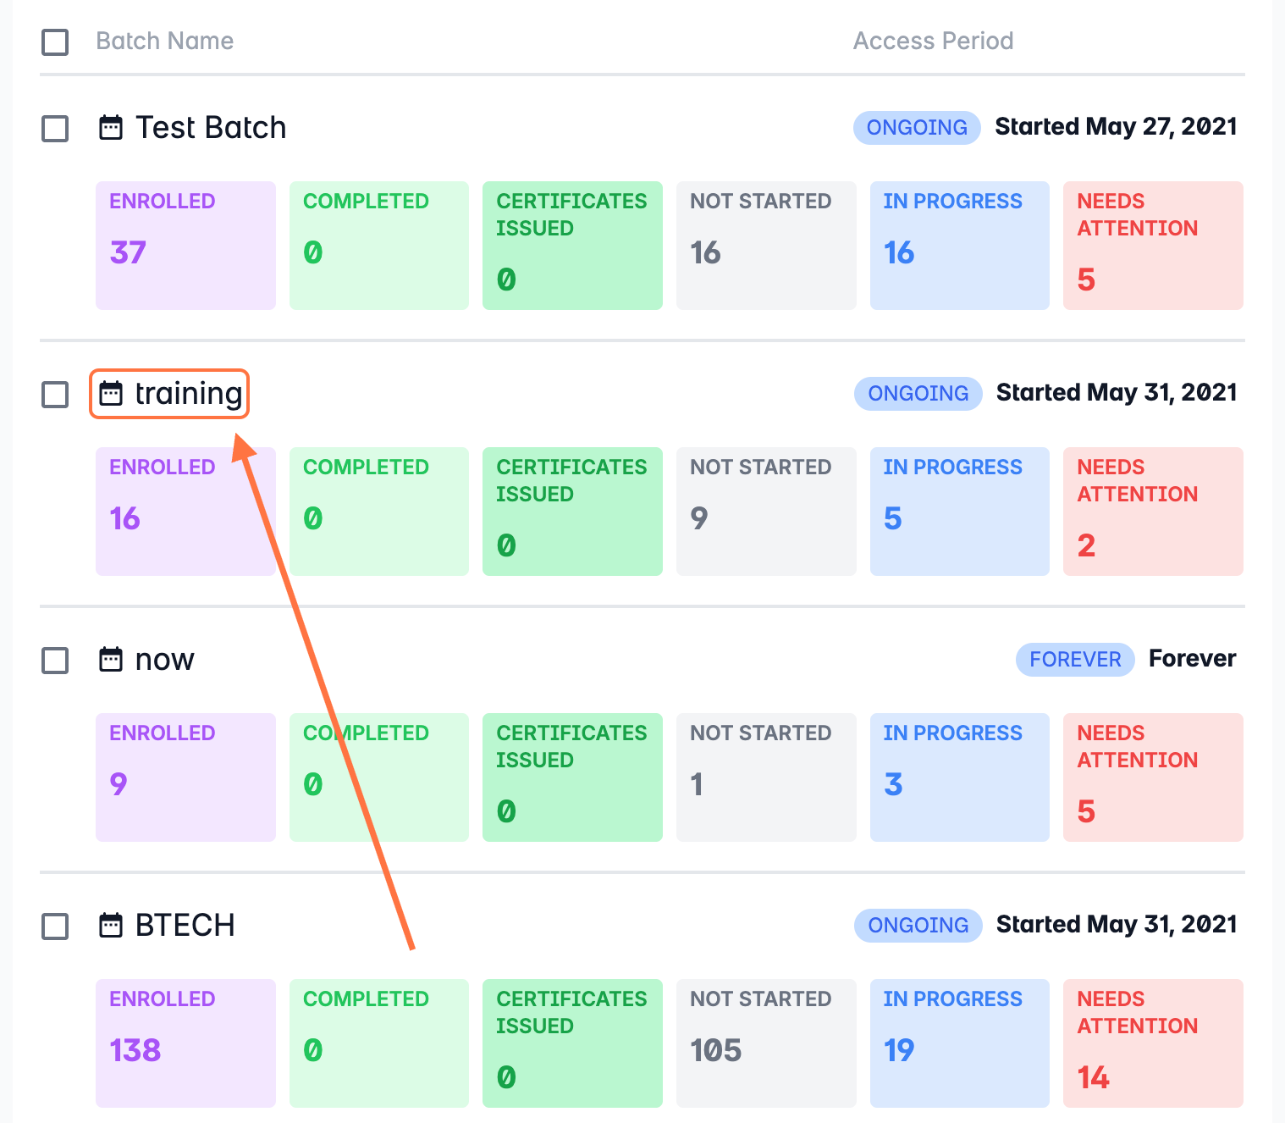Click the Access Period column header
The image size is (1285, 1123).
point(933,41)
